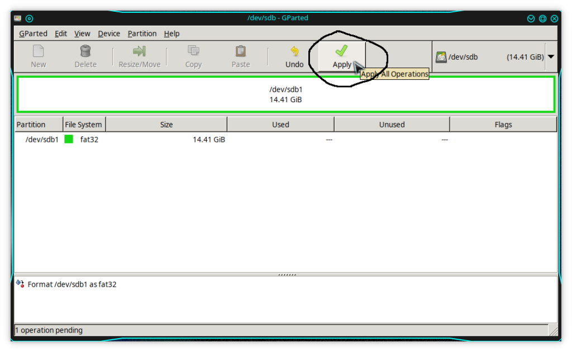Image resolution: width=572 pixels, height=352 pixels.
Task: Select the /dev/sdb1 row in partition list
Action: coord(42,140)
